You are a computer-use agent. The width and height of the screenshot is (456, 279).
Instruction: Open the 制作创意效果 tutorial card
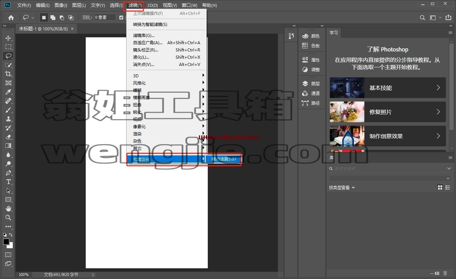pos(388,136)
